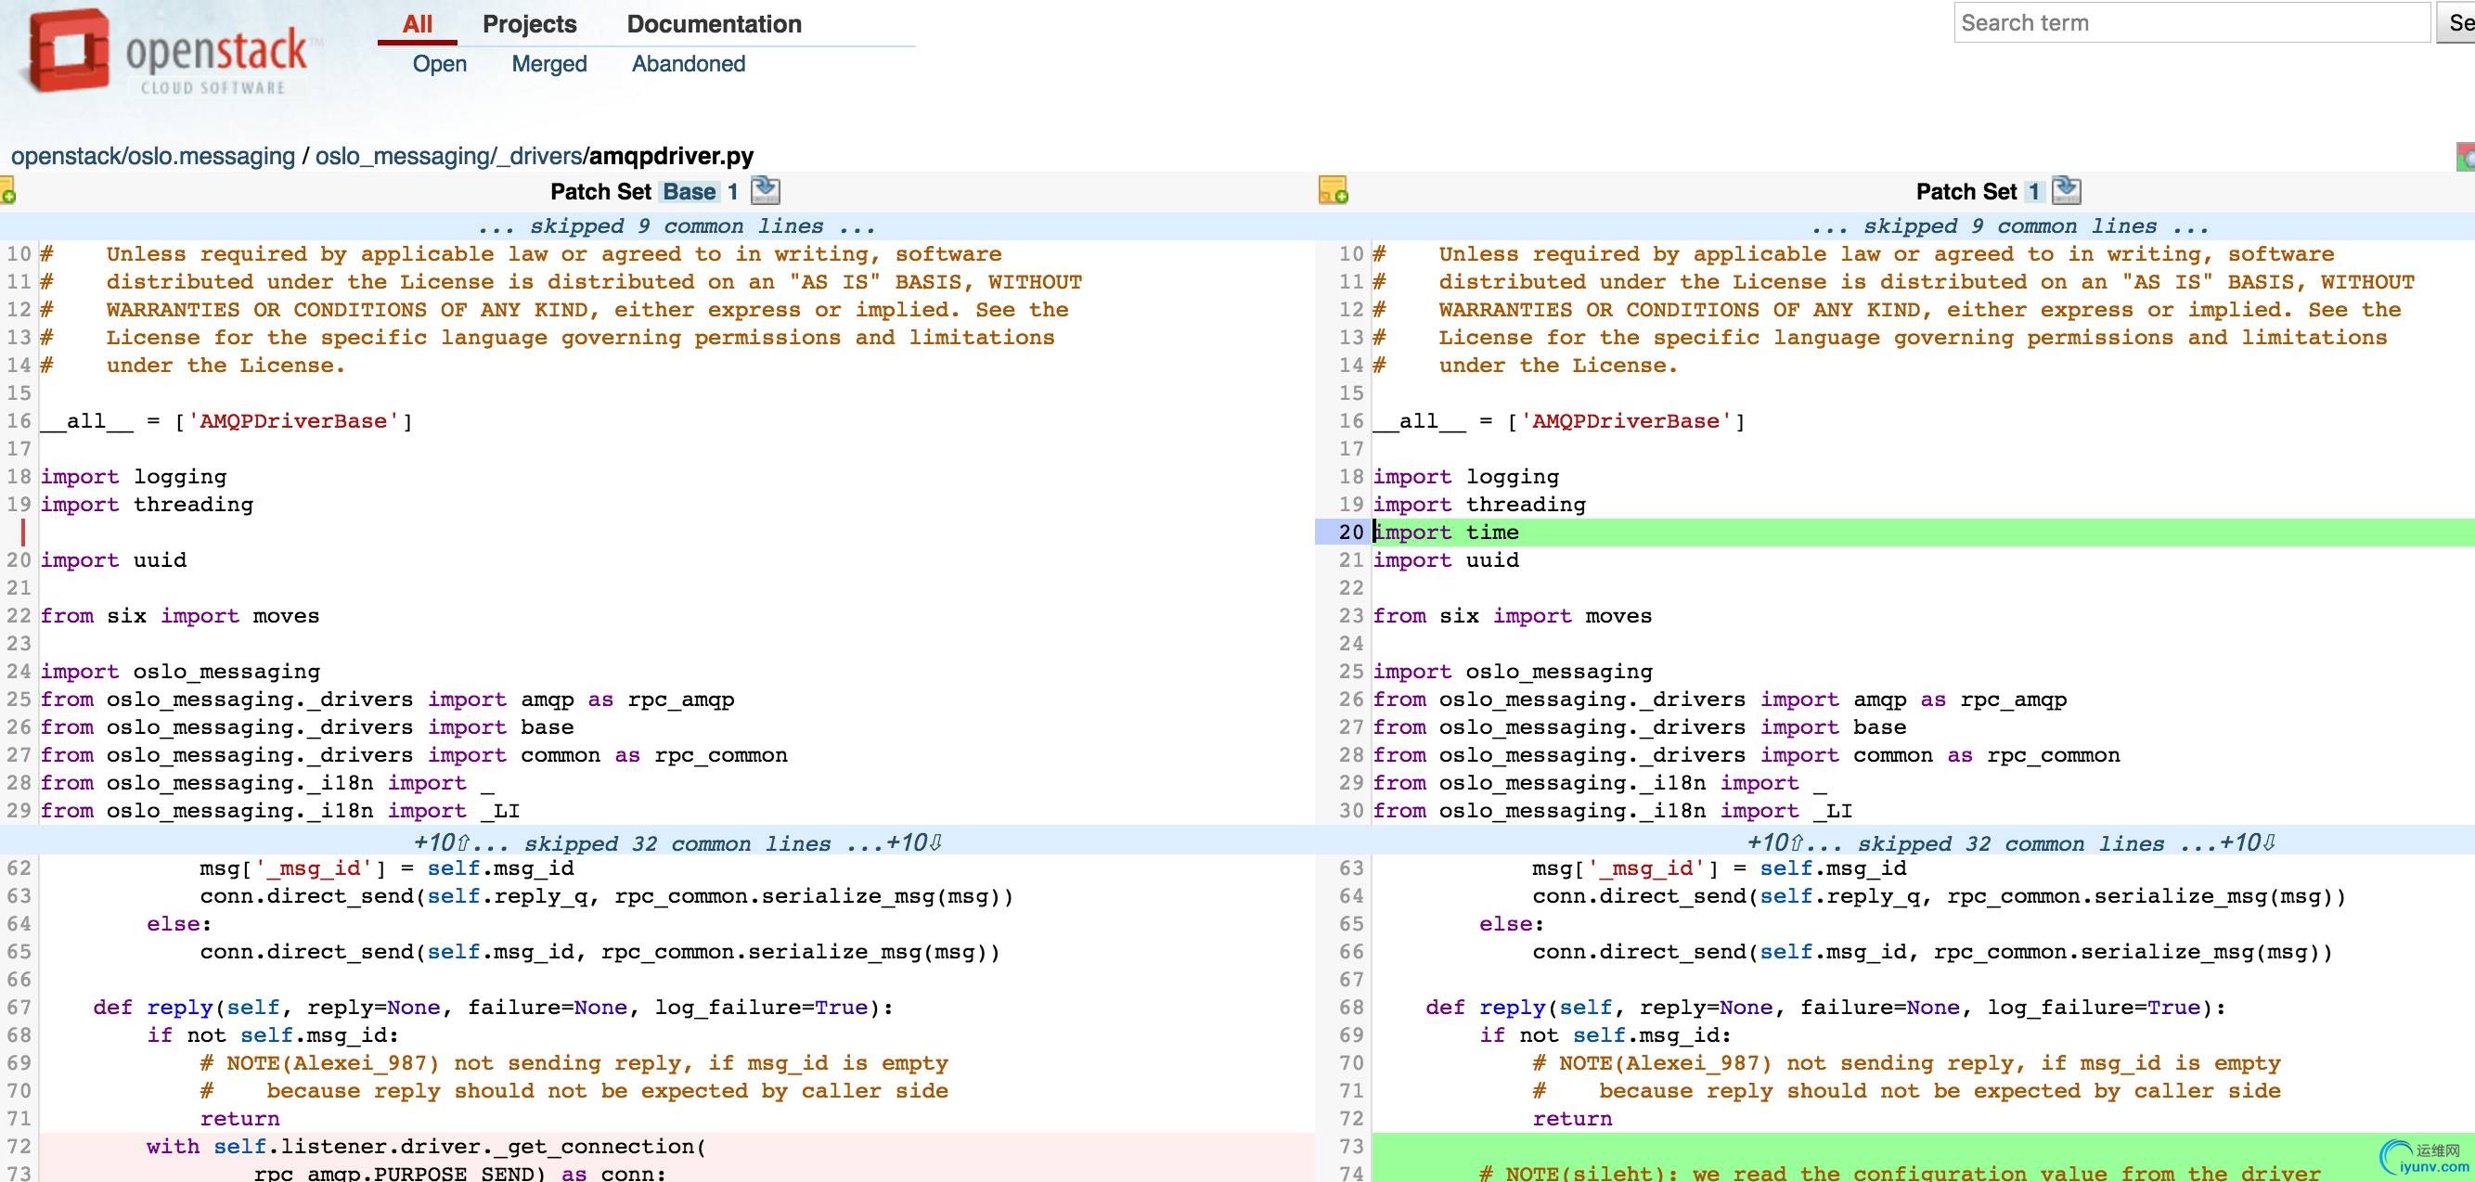
Task: Expand 10 lines above on right pane
Action: (x=1775, y=843)
